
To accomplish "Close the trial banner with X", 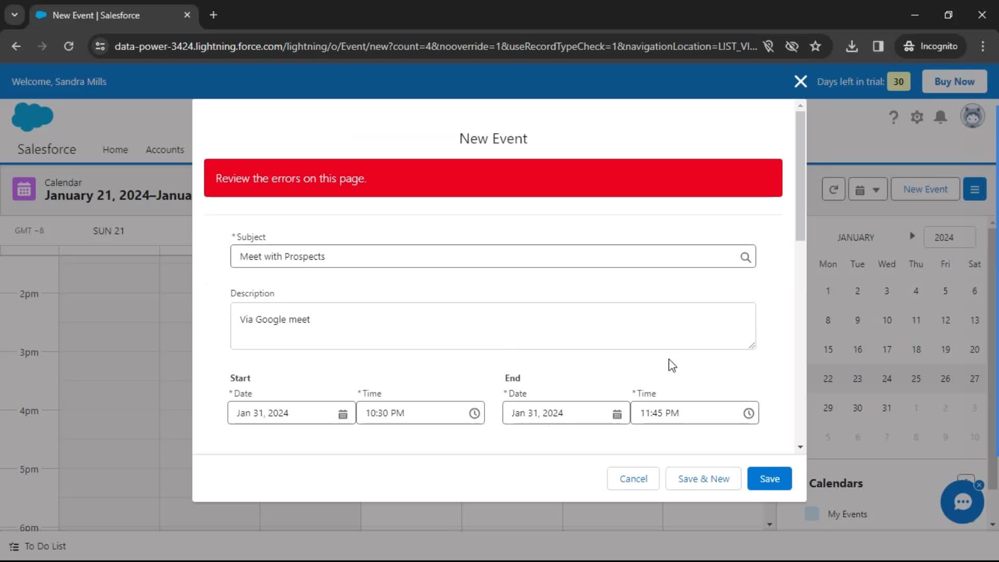I will pos(801,82).
